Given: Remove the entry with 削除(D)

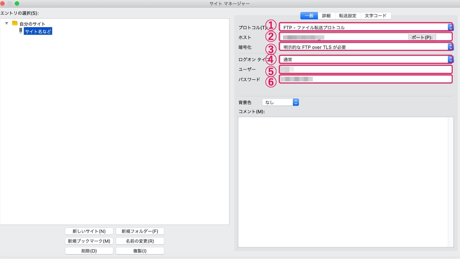Looking at the screenshot, I should (89, 251).
